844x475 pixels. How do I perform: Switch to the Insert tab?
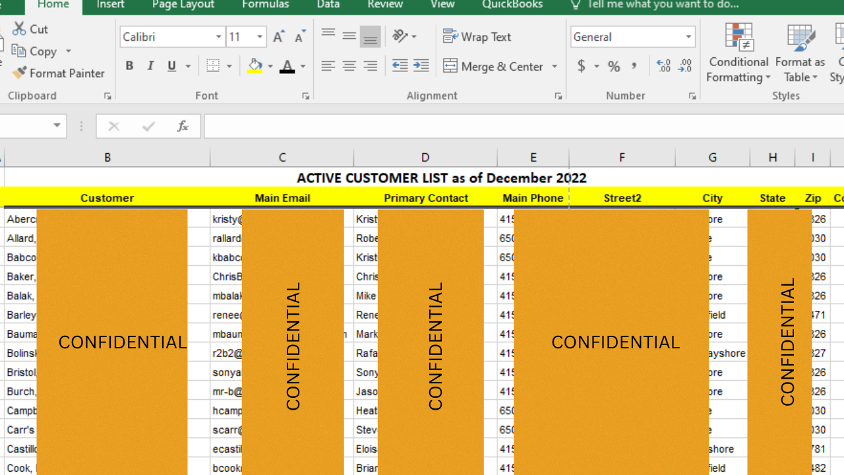(x=111, y=5)
